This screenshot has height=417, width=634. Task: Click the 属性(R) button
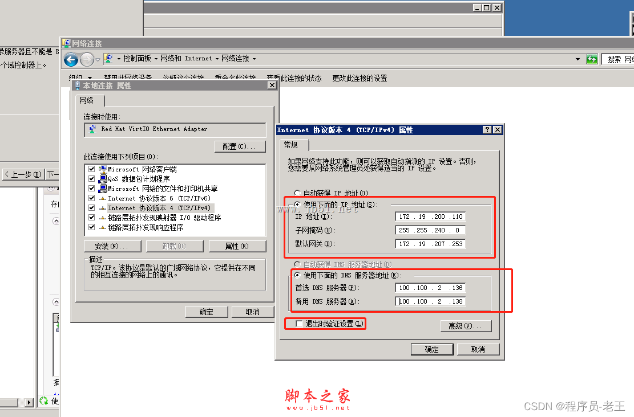pos(237,246)
